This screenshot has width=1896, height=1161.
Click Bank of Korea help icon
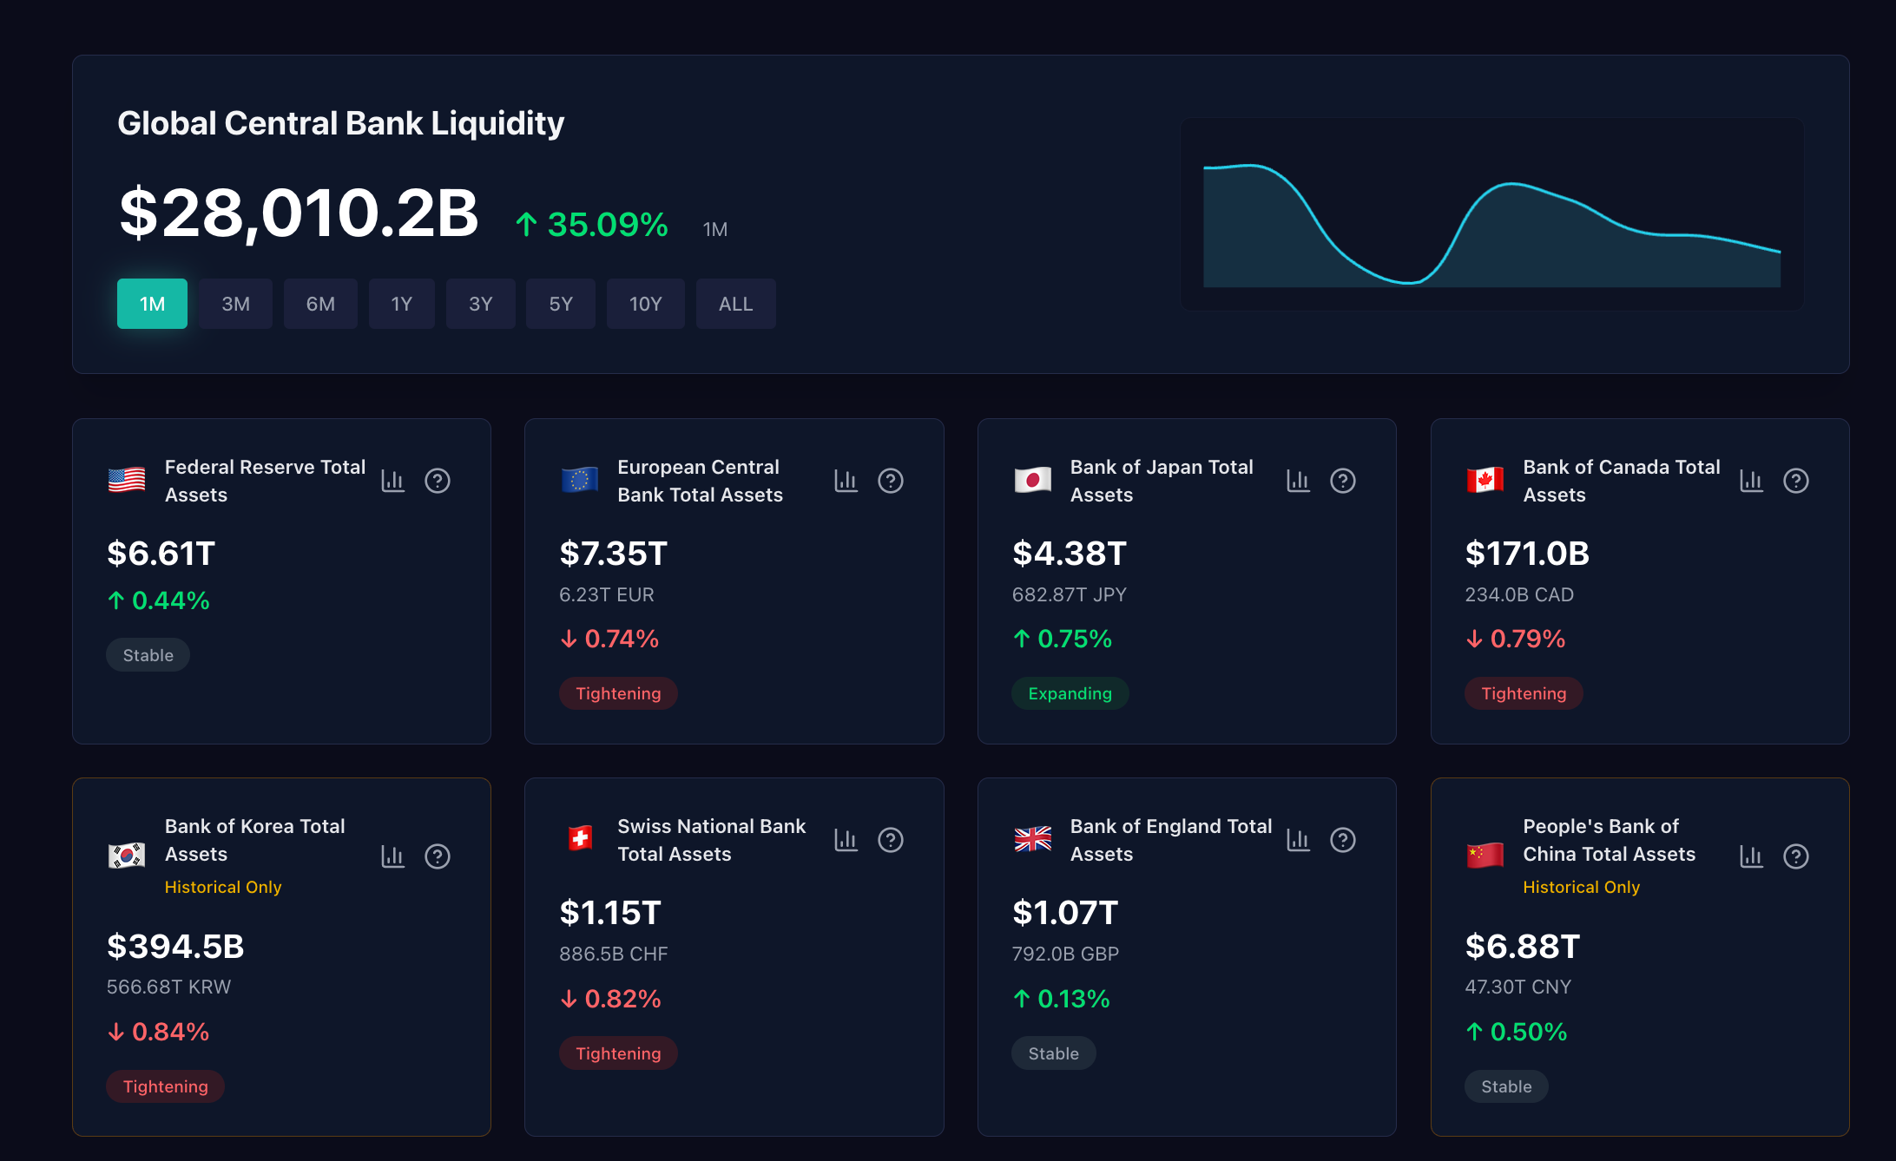click(x=438, y=856)
